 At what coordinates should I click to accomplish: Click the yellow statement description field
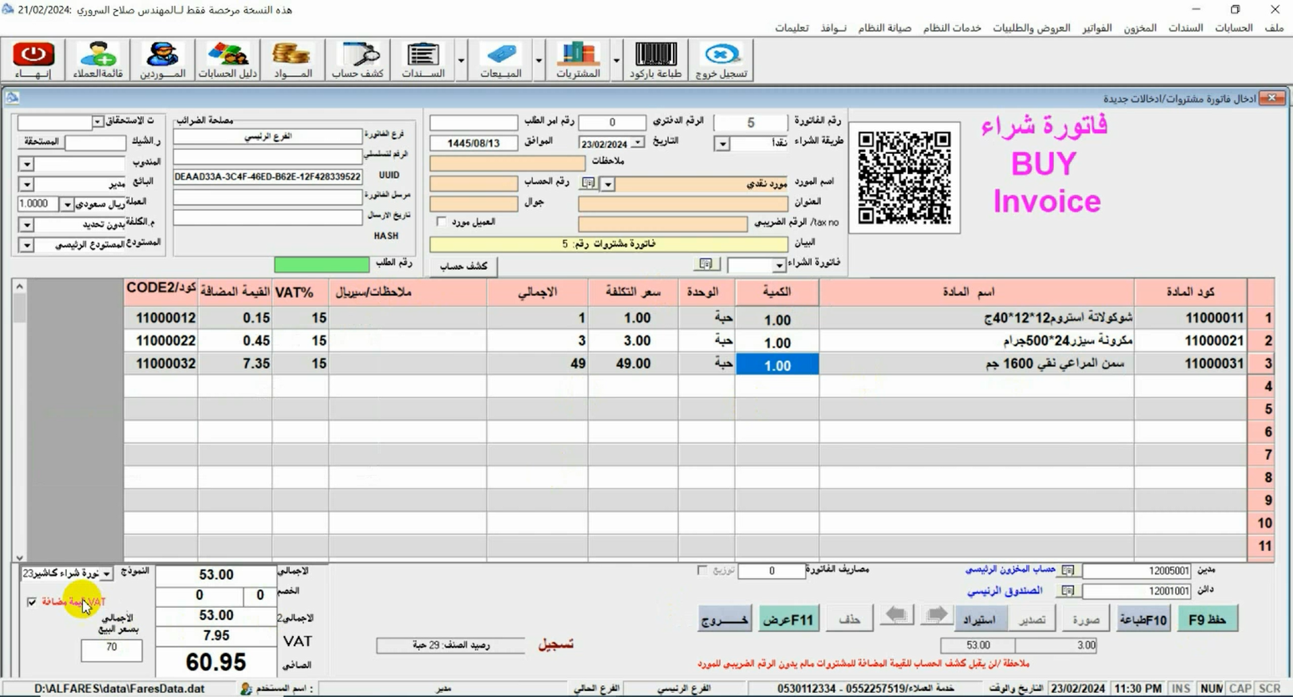(x=609, y=244)
